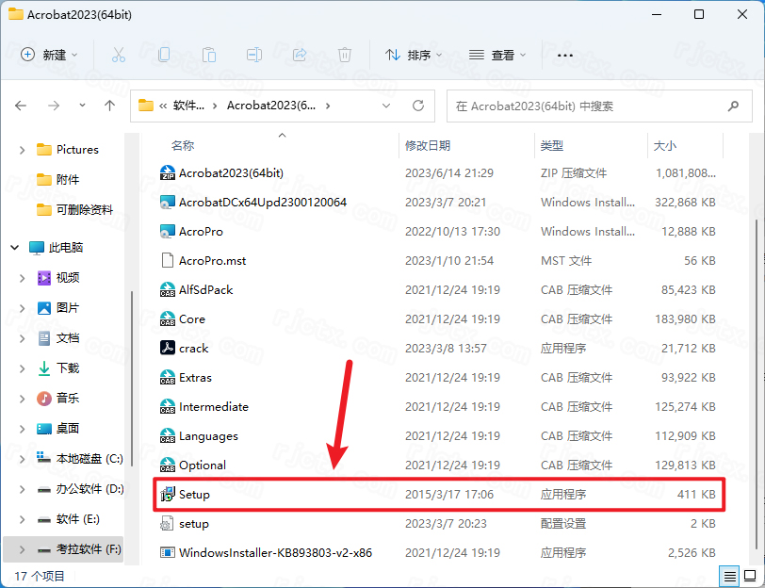
Task: Expand the 本地磁盘 (C:) tree node
Action: coord(22,459)
